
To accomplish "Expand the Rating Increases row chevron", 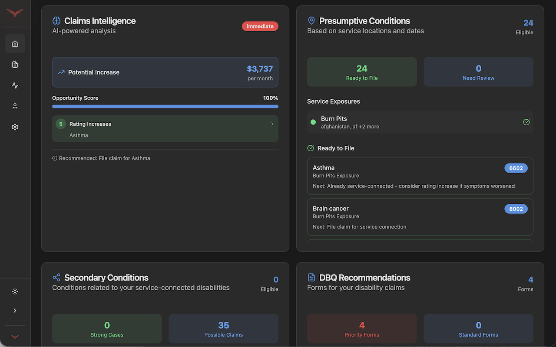I will [x=272, y=124].
